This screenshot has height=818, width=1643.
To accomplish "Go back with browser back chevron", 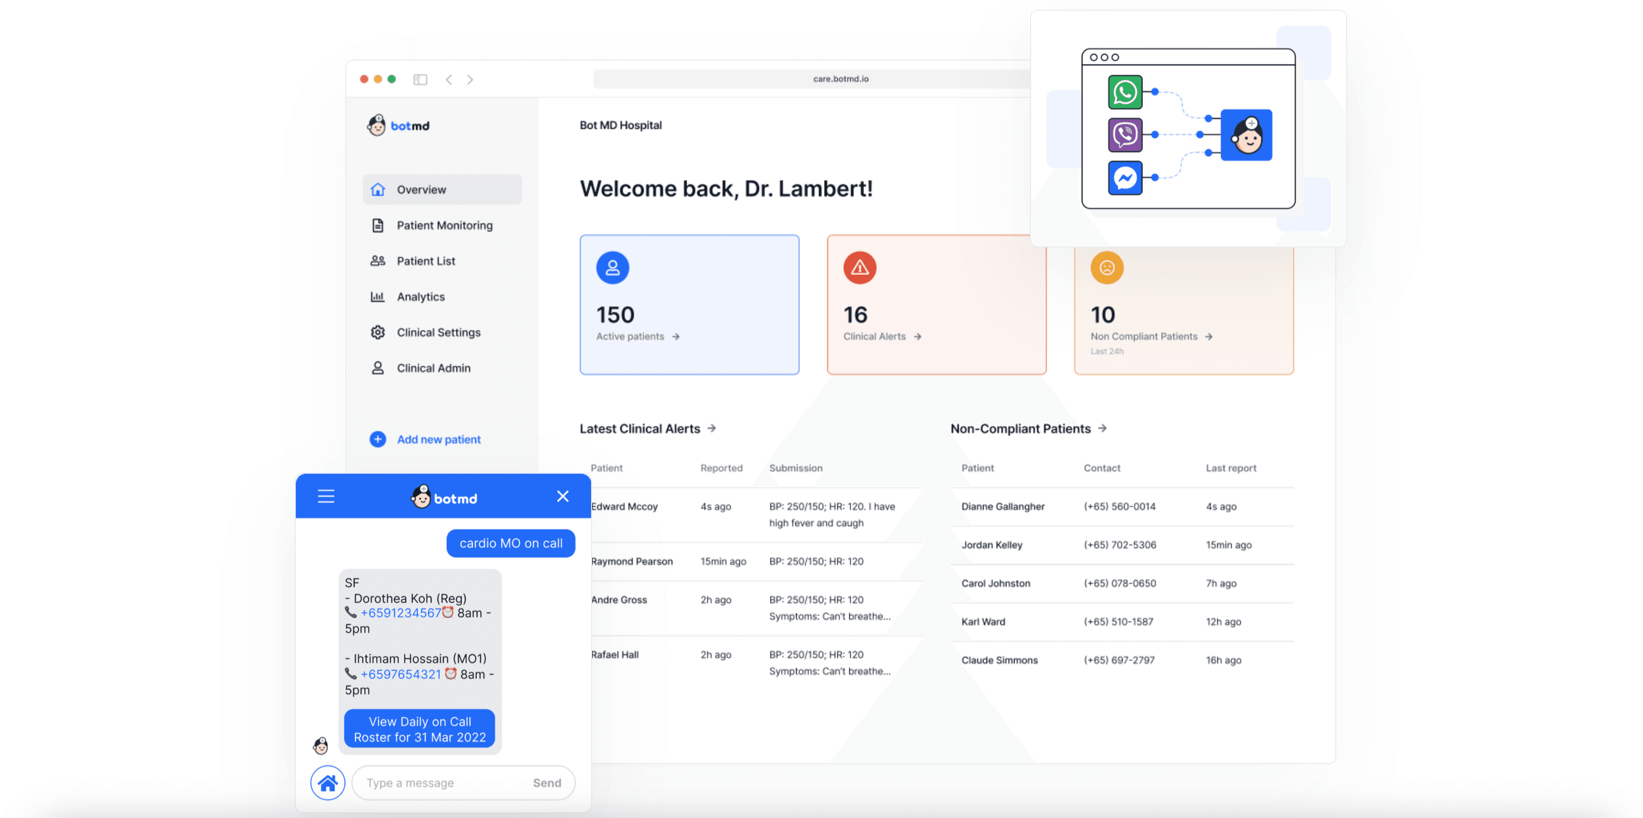I will (449, 80).
